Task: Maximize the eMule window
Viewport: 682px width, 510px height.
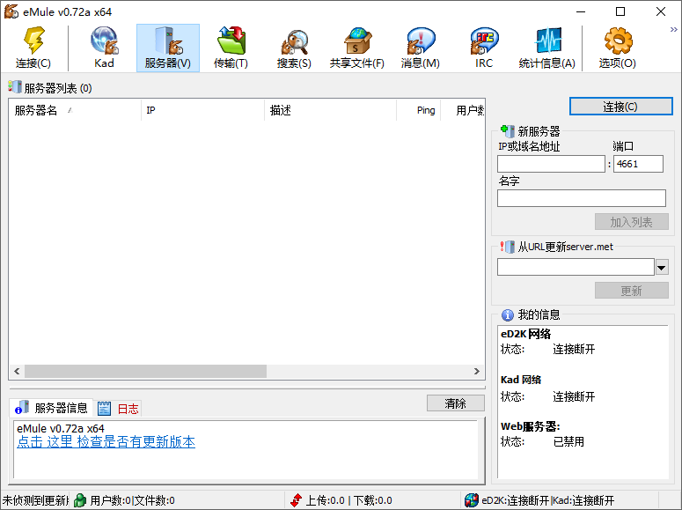Action: pyautogui.click(x=620, y=11)
